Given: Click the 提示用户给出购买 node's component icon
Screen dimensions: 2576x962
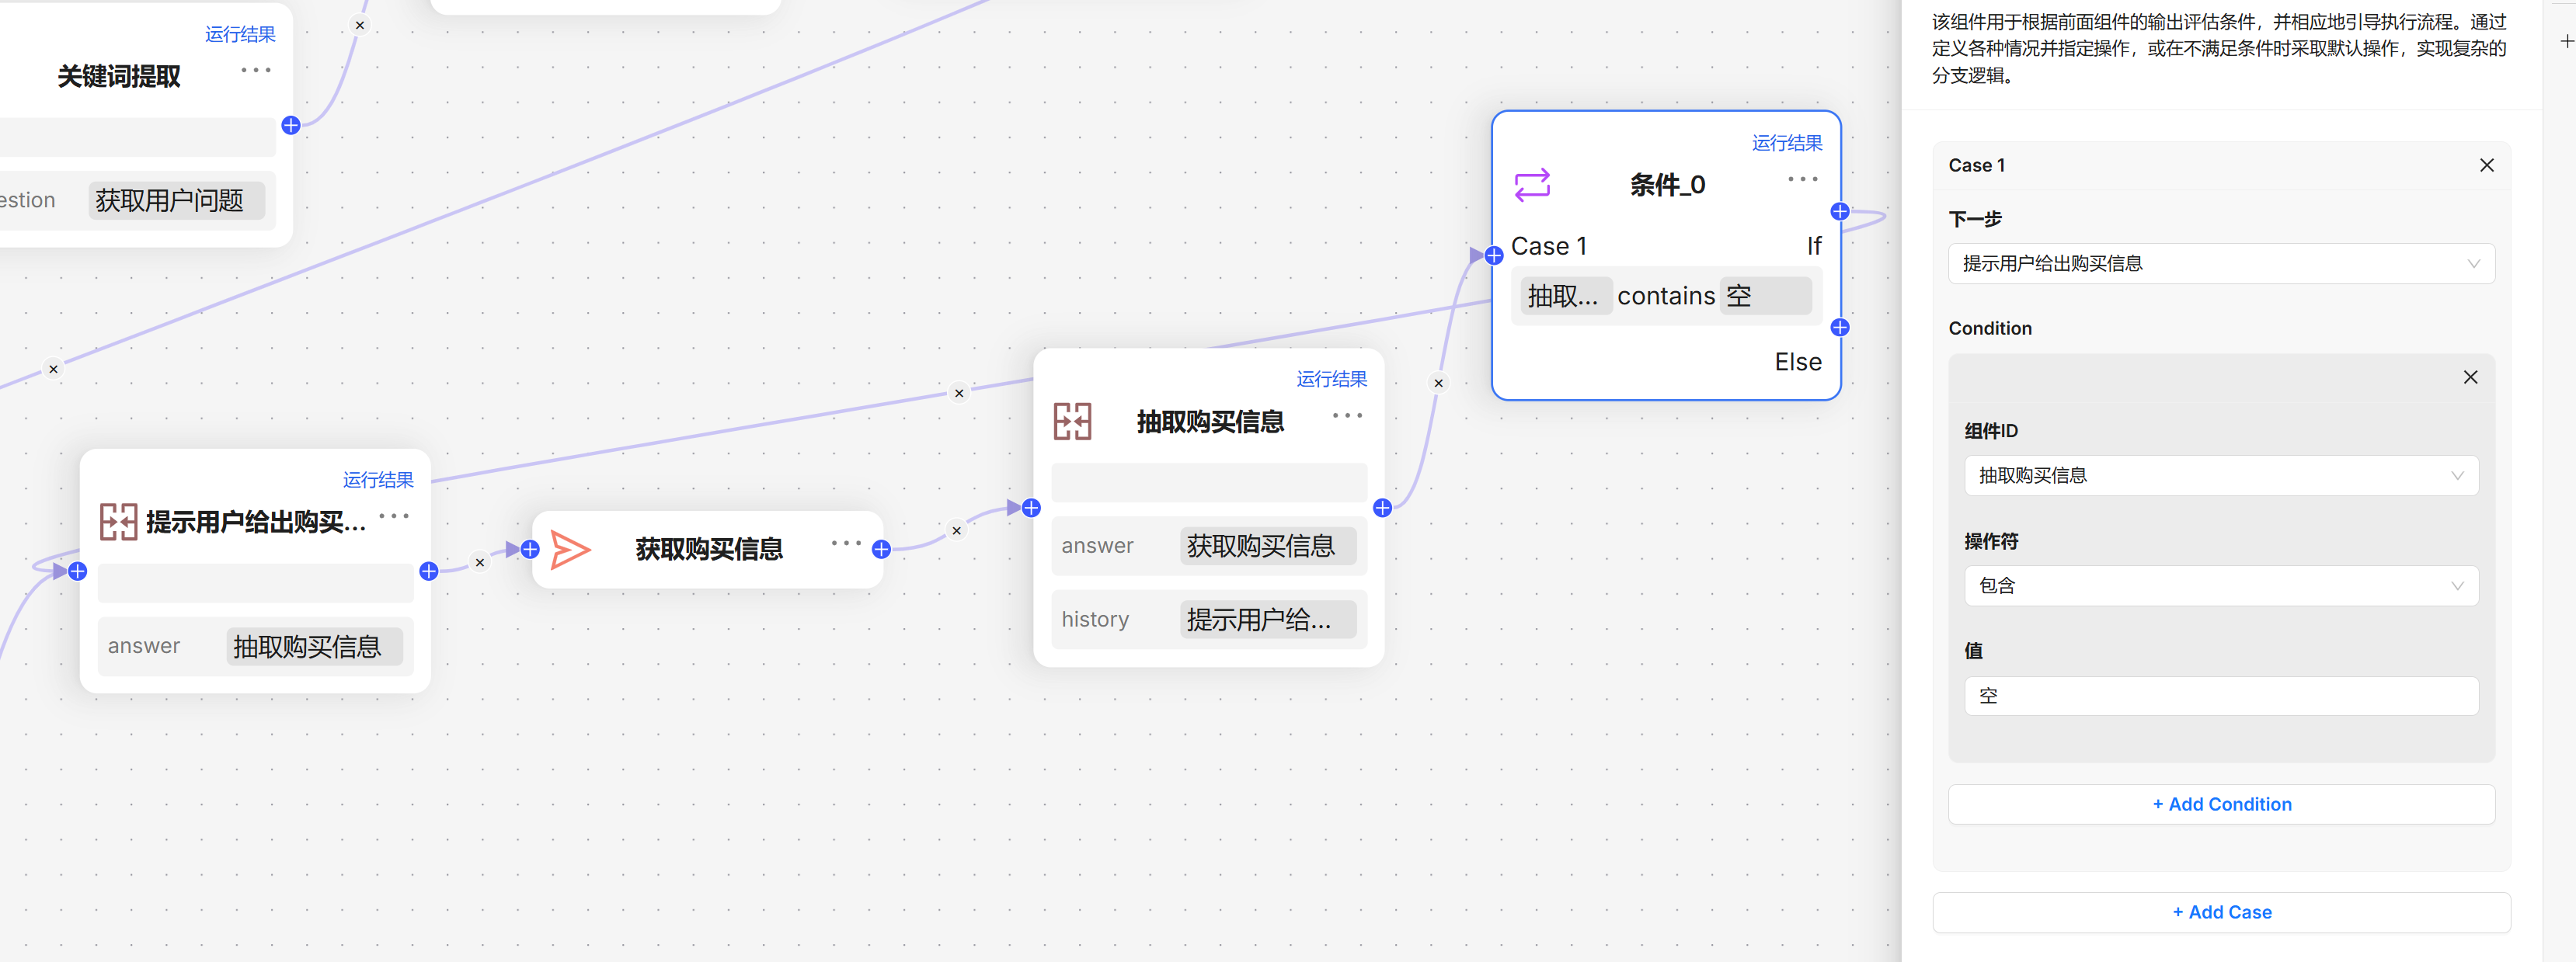Looking at the screenshot, I should [x=118, y=522].
